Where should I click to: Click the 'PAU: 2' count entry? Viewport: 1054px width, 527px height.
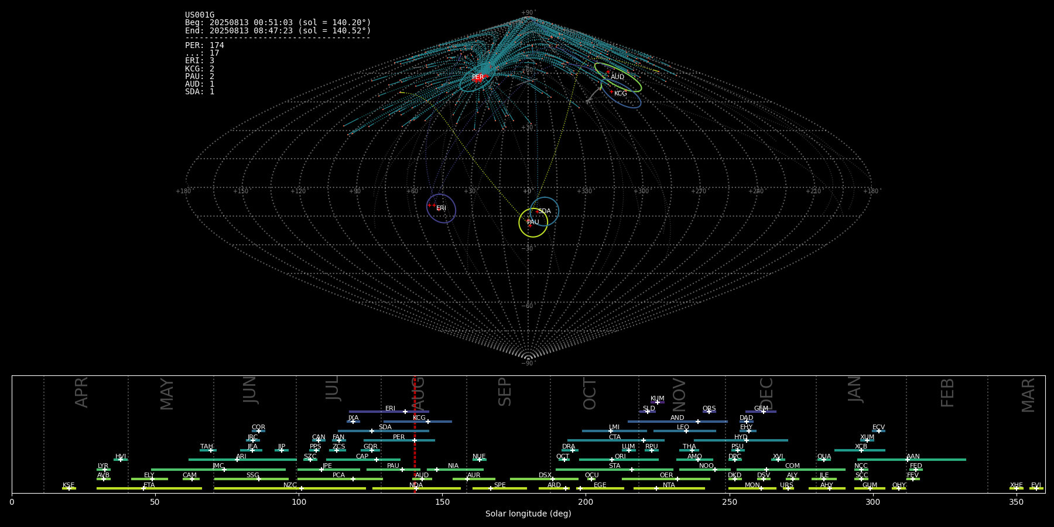pyautogui.click(x=200, y=77)
